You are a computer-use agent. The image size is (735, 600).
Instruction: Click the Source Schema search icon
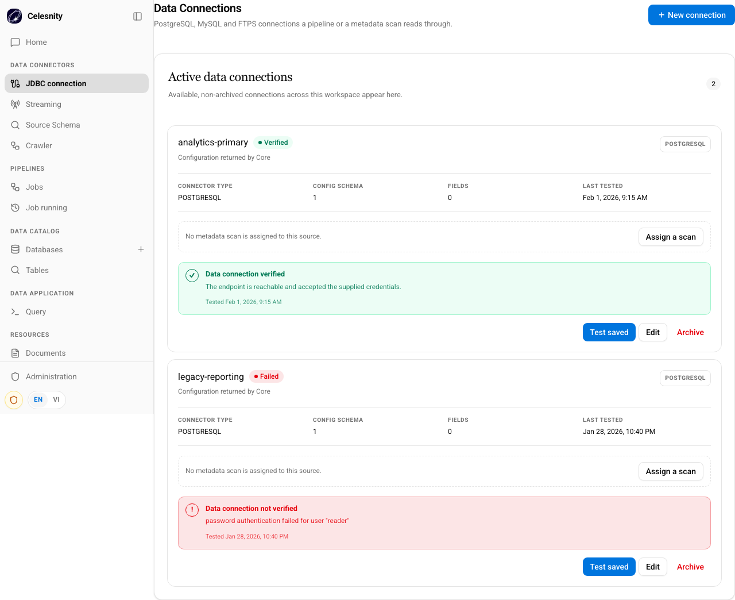point(16,125)
